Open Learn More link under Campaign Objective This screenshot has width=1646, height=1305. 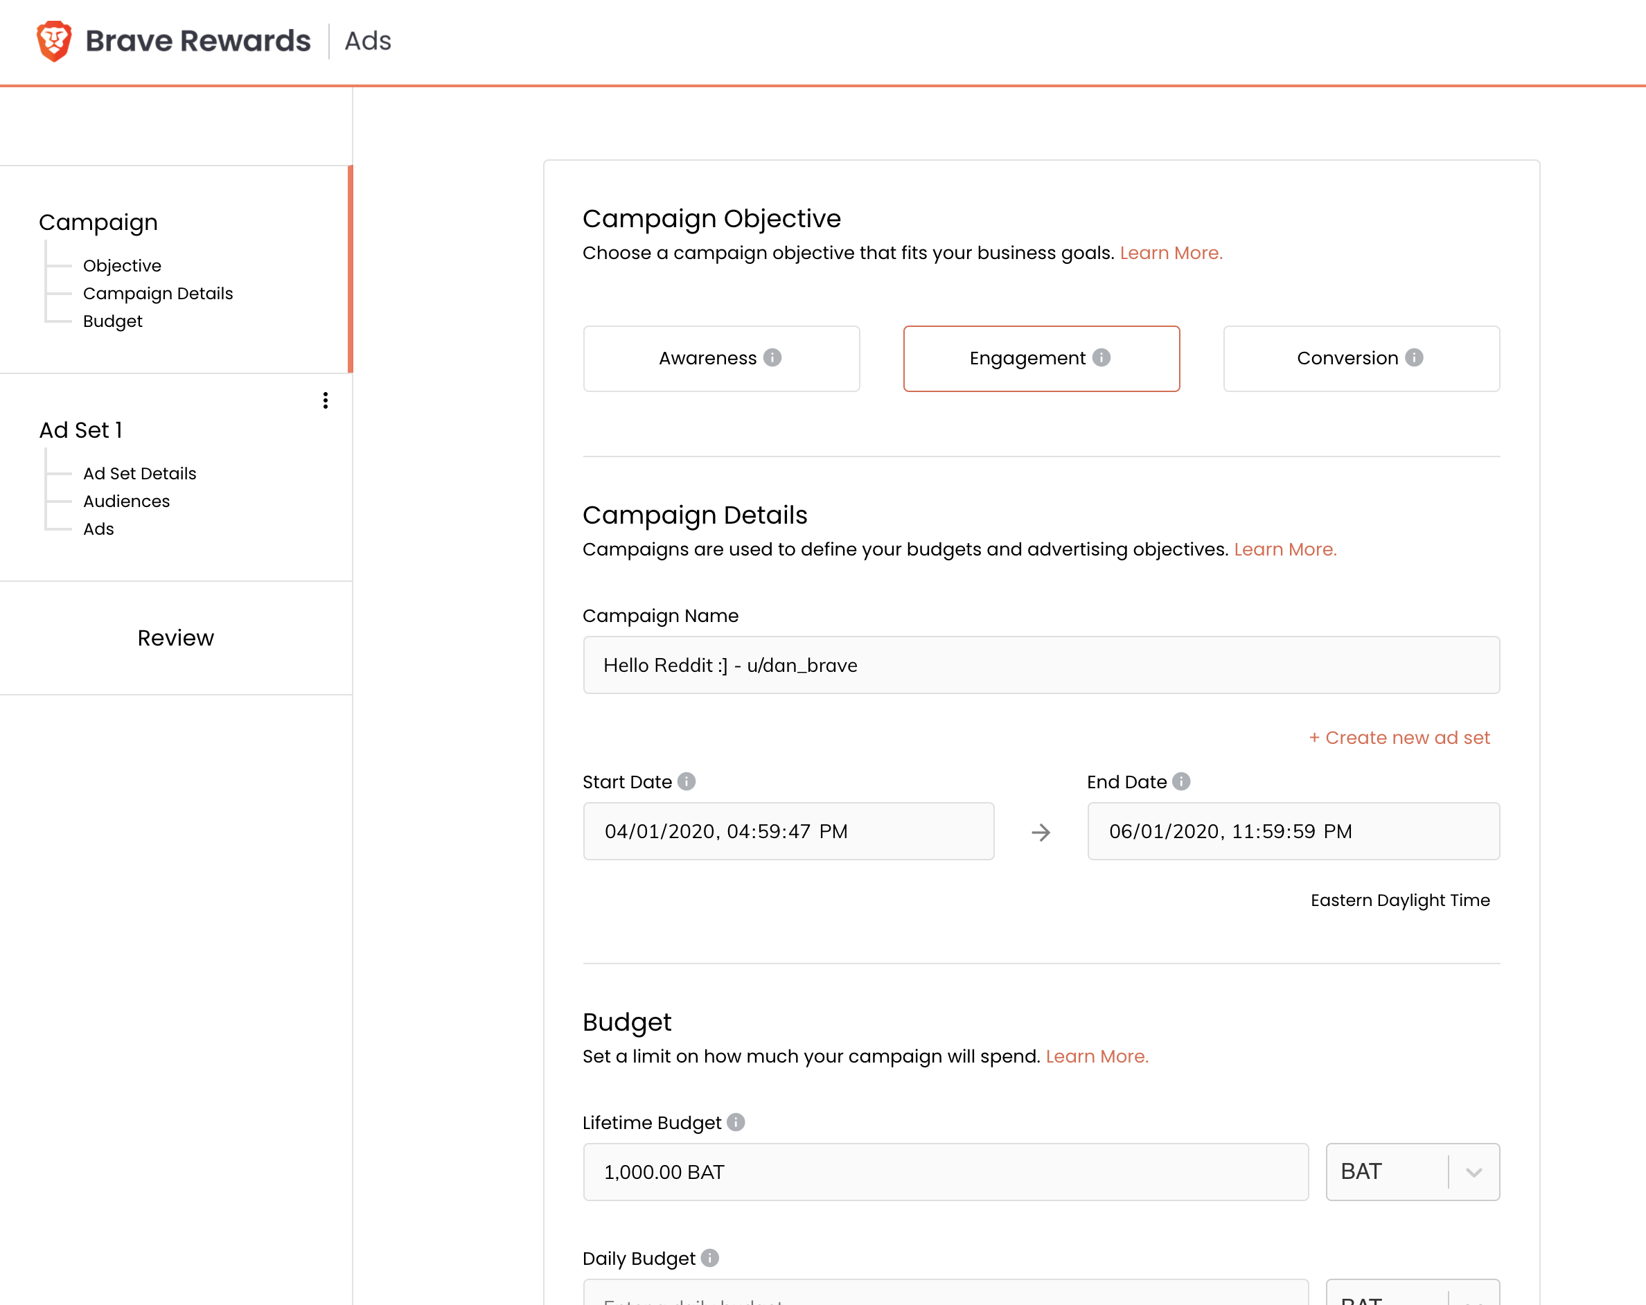click(1170, 253)
